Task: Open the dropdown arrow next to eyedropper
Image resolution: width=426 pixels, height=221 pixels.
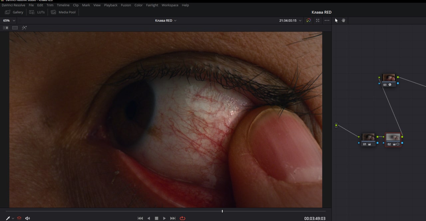Action: (13, 218)
